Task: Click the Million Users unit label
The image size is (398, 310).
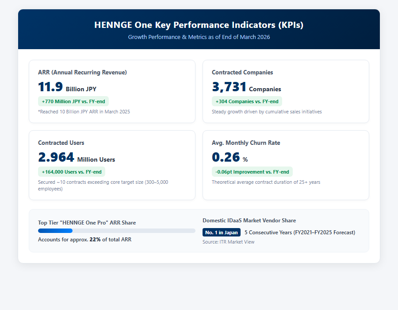Action: [96, 159]
